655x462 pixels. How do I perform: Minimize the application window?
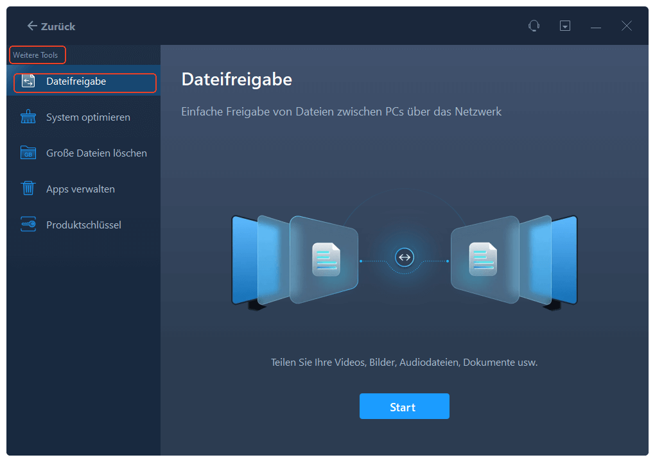coord(596,26)
